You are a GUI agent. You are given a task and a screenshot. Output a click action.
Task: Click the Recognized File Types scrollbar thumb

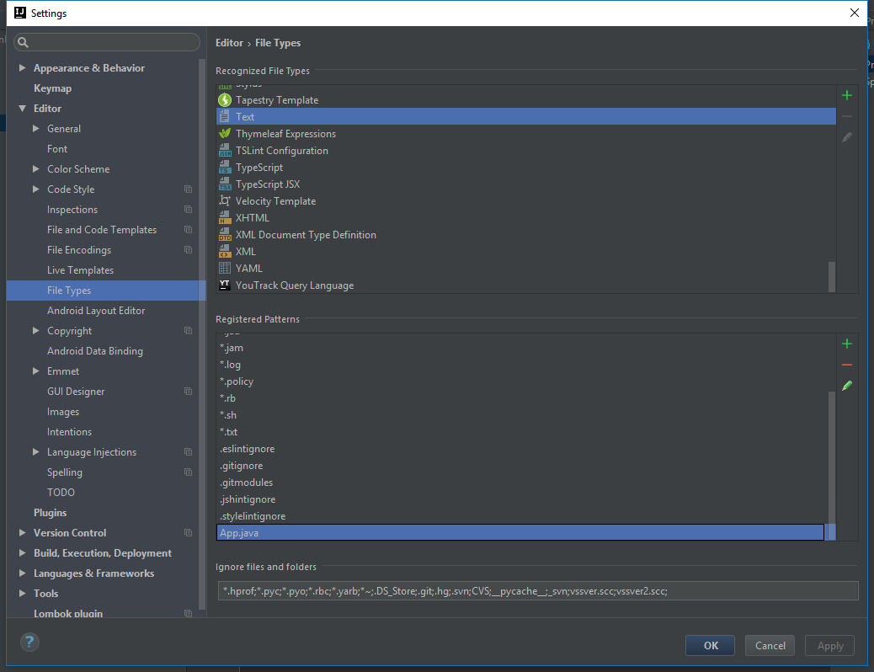pos(832,276)
